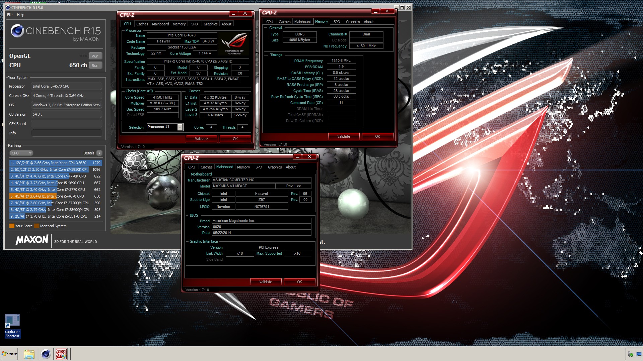Image resolution: width=643 pixels, height=361 pixels.
Task: Select ranking row Core i5-3317U
Action: pos(56,216)
